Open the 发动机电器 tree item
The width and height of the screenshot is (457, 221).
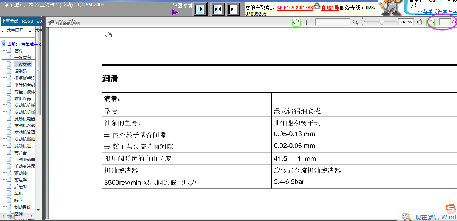[x=25, y=119]
